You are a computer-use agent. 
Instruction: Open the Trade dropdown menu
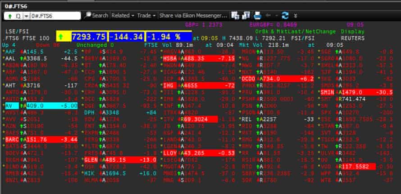[146, 16]
